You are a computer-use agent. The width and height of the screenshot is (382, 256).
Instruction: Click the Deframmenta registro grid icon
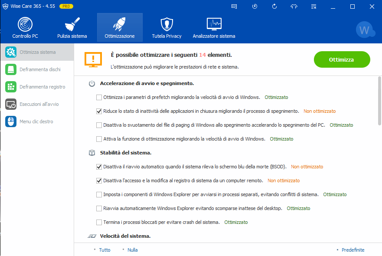click(x=11, y=87)
